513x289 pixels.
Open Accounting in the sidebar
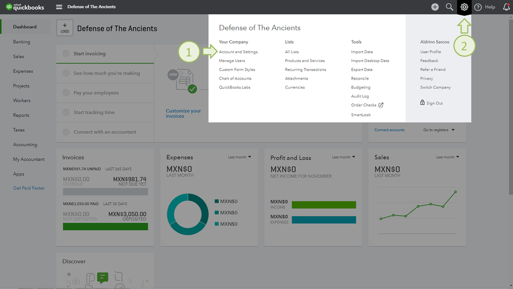[25, 145]
